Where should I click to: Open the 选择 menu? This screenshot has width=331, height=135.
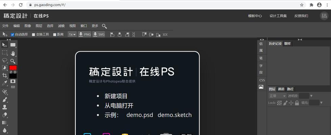[50, 26]
